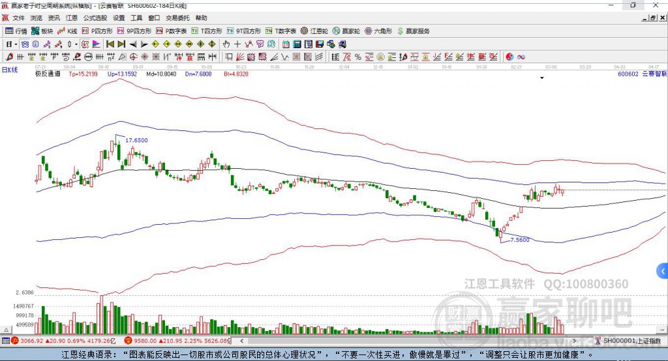
Task: Open the calculator icon
Action: pyautogui.click(x=297, y=44)
